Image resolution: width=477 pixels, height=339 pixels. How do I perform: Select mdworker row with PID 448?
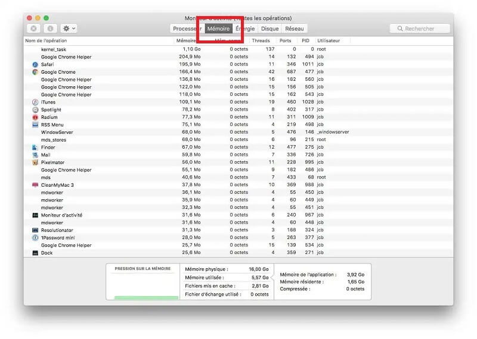(x=238, y=222)
